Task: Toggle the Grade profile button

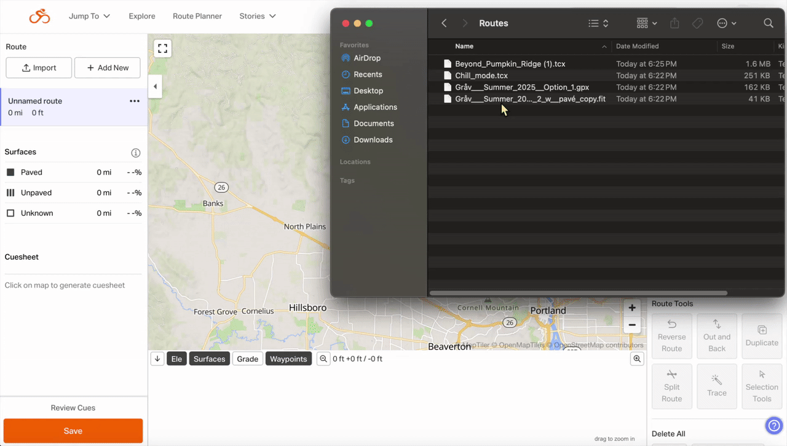Action: pyautogui.click(x=248, y=359)
